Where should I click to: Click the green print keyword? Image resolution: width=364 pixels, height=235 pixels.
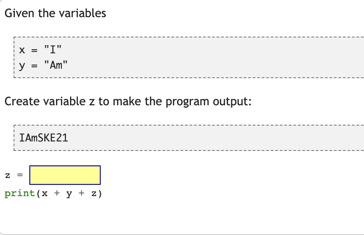click(19, 193)
